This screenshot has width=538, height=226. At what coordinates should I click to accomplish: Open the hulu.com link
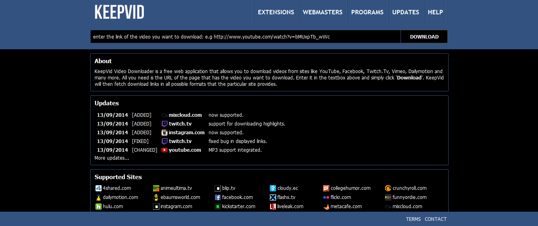point(113,207)
